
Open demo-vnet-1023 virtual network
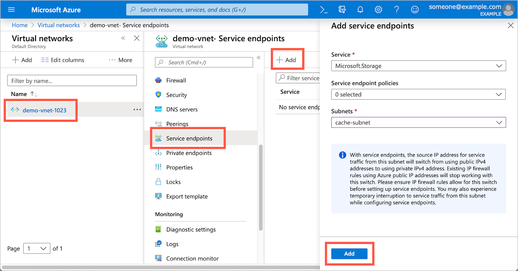[x=44, y=110]
